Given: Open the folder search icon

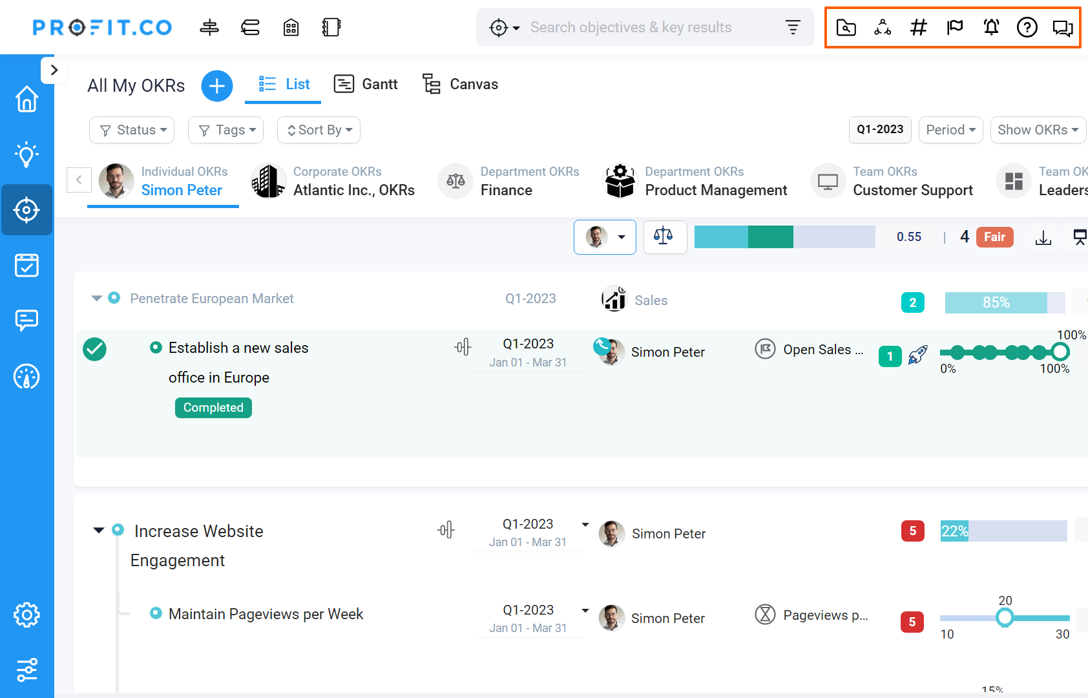Looking at the screenshot, I should [846, 27].
